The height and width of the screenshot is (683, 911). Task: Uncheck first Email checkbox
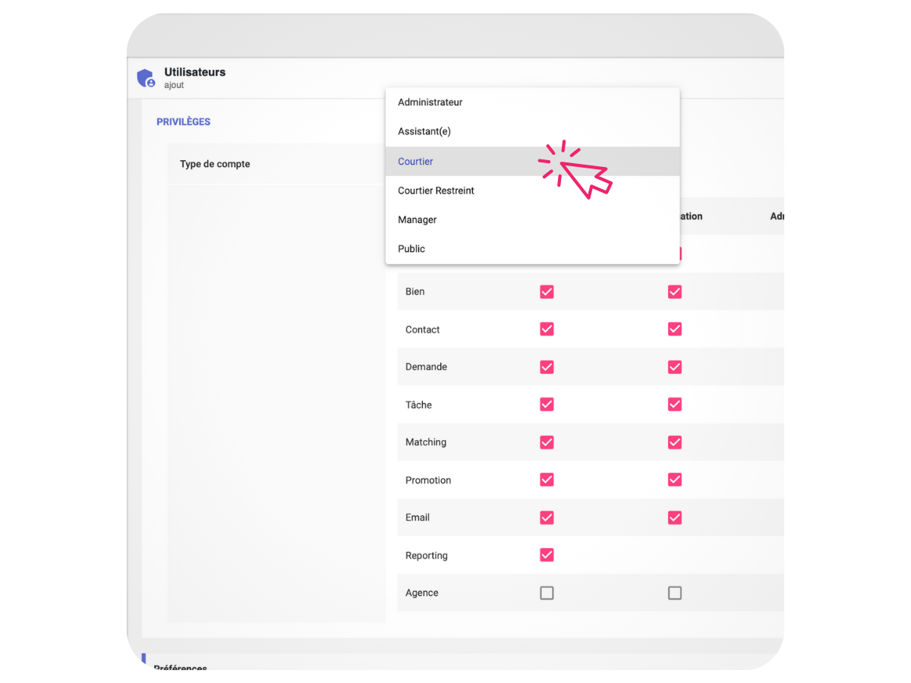(547, 518)
